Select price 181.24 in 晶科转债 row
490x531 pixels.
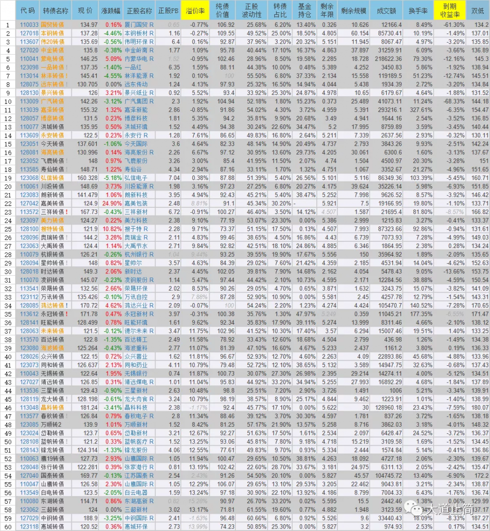pyautogui.click(x=89, y=407)
